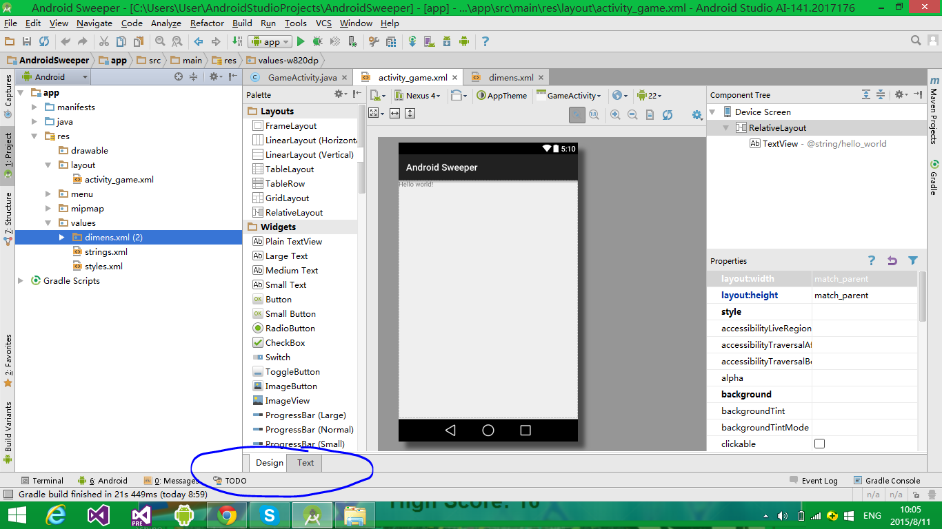This screenshot has width=942, height=529.
Task: Zoom out on the layout preview
Action: coord(632,115)
